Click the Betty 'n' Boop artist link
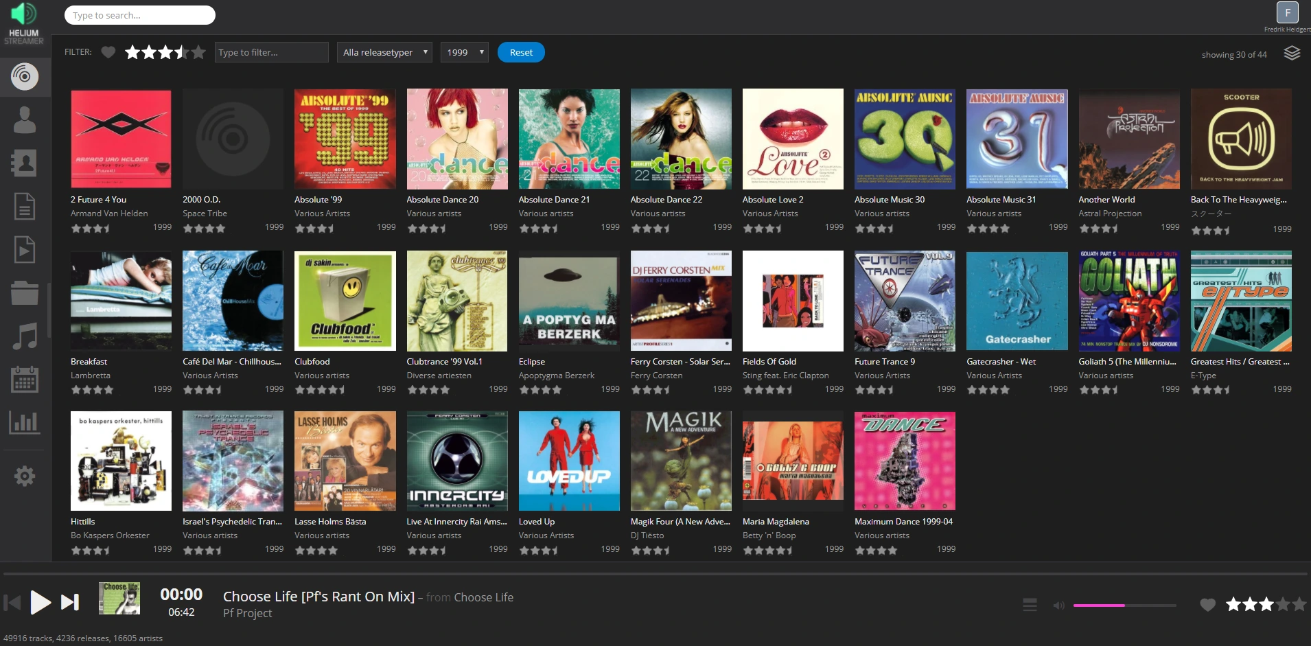The width and height of the screenshot is (1311, 646). tap(769, 535)
